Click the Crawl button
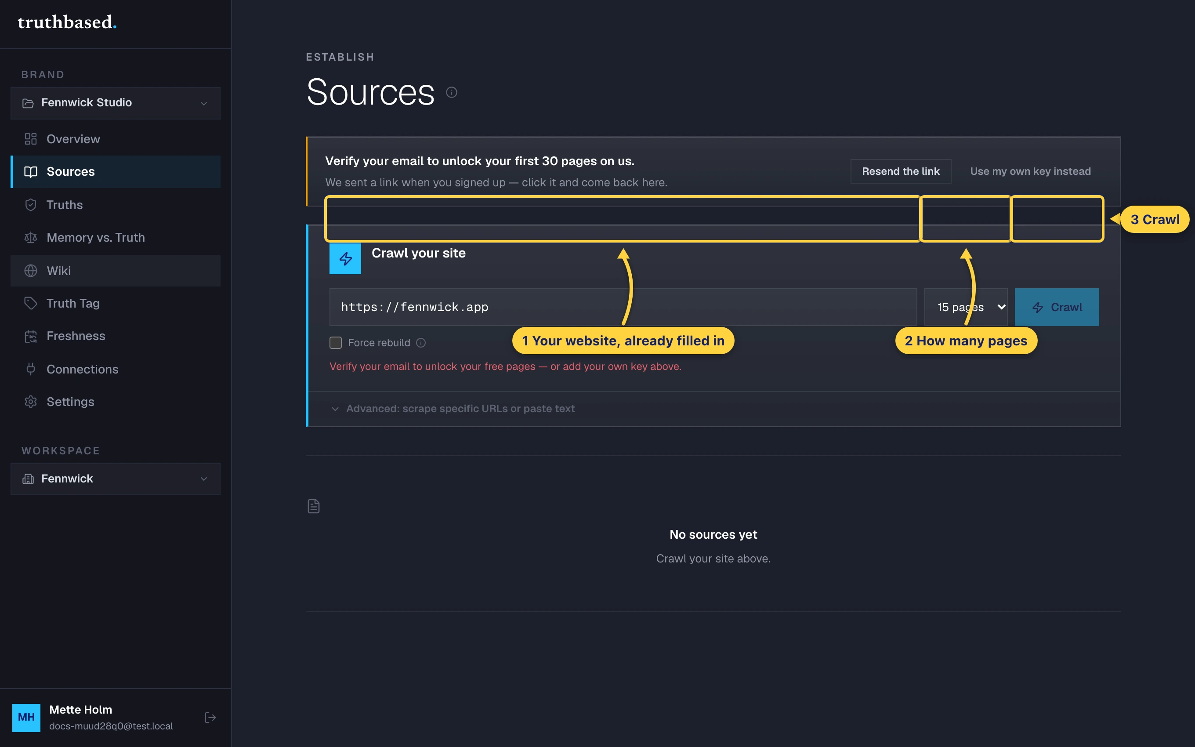This screenshot has height=747, width=1195. pos(1057,307)
